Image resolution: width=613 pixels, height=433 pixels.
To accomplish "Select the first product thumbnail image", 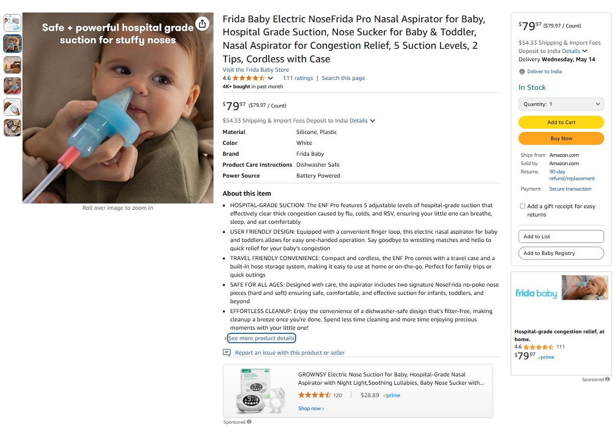I will [12, 23].
